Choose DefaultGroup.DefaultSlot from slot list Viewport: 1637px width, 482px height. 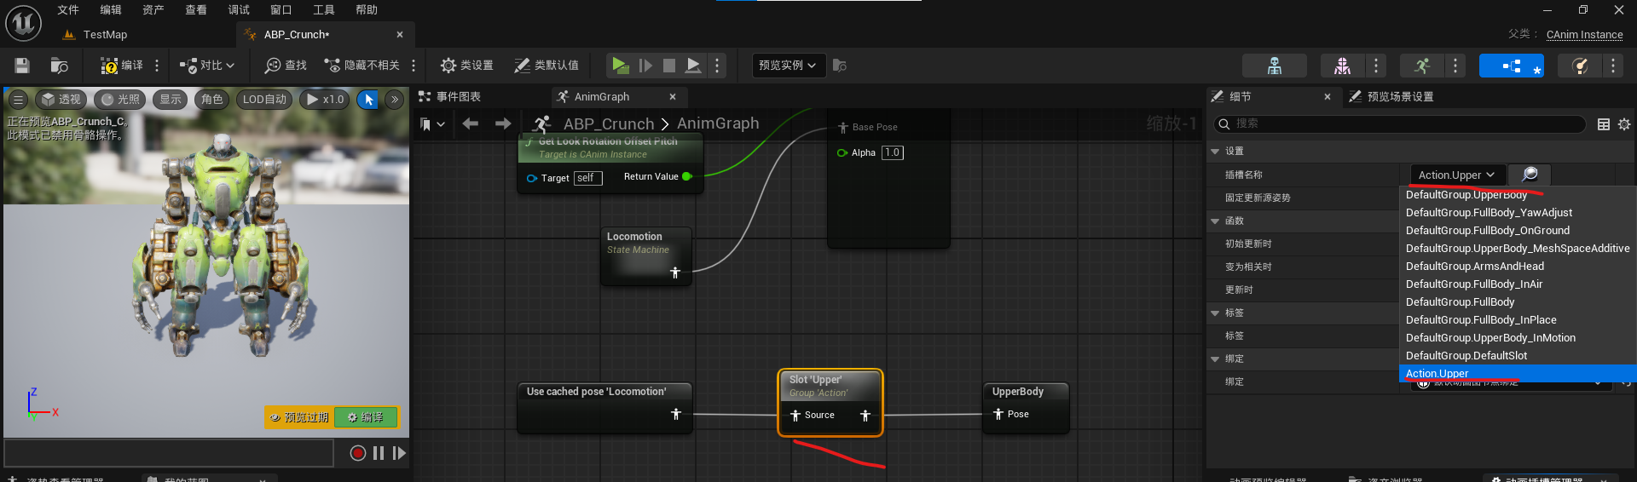click(x=1518, y=356)
